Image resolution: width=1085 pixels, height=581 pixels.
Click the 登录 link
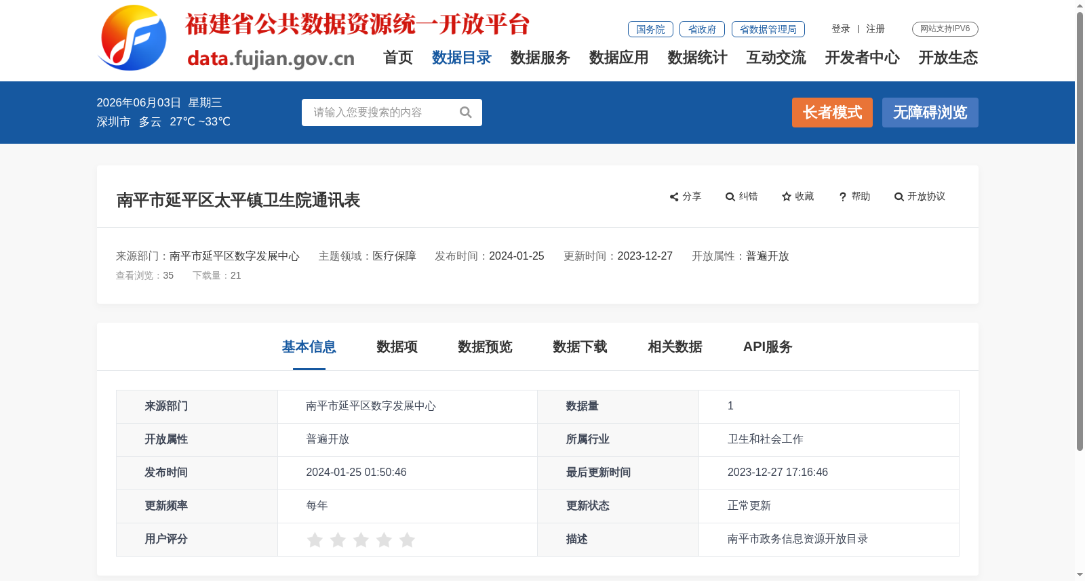(841, 29)
